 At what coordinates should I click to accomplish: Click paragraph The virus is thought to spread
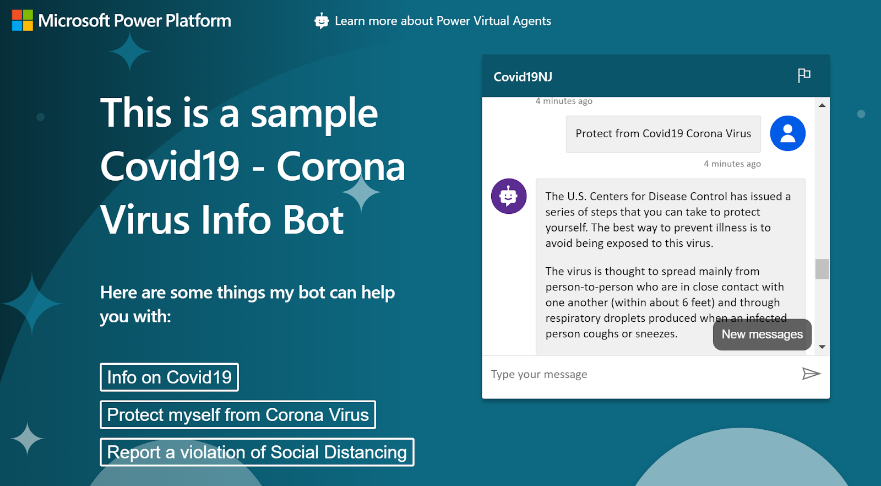coord(666,303)
